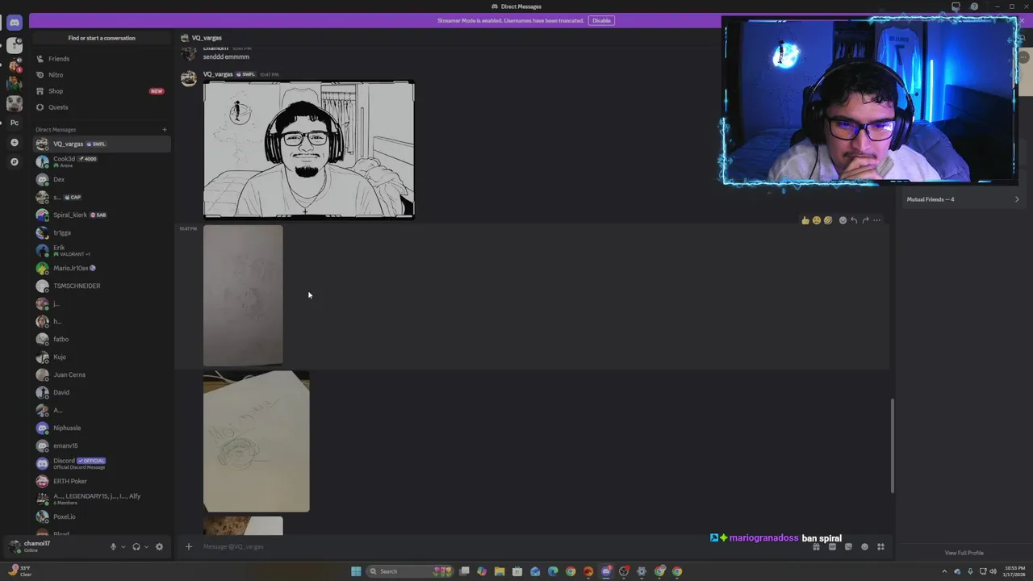
Task: Open DM with Niphussle
Action: tap(102, 428)
